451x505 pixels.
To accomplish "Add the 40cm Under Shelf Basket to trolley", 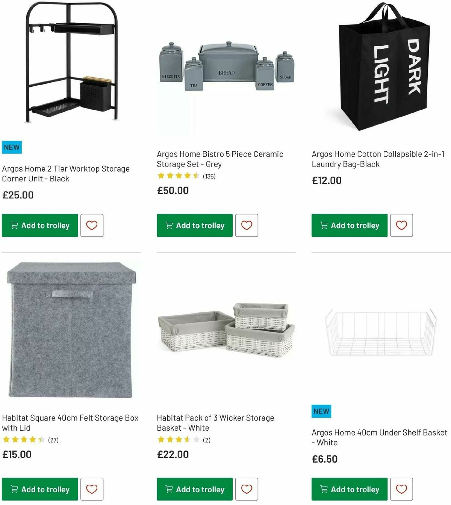I will coord(349,489).
